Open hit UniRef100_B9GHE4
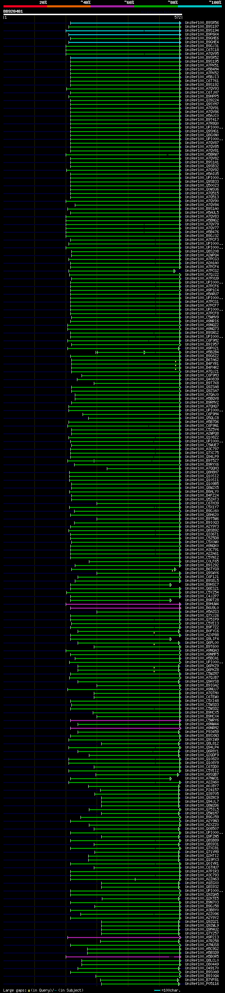Image resolution: width=225 pixels, height=993 pixels. pyautogui.click(x=201, y=42)
